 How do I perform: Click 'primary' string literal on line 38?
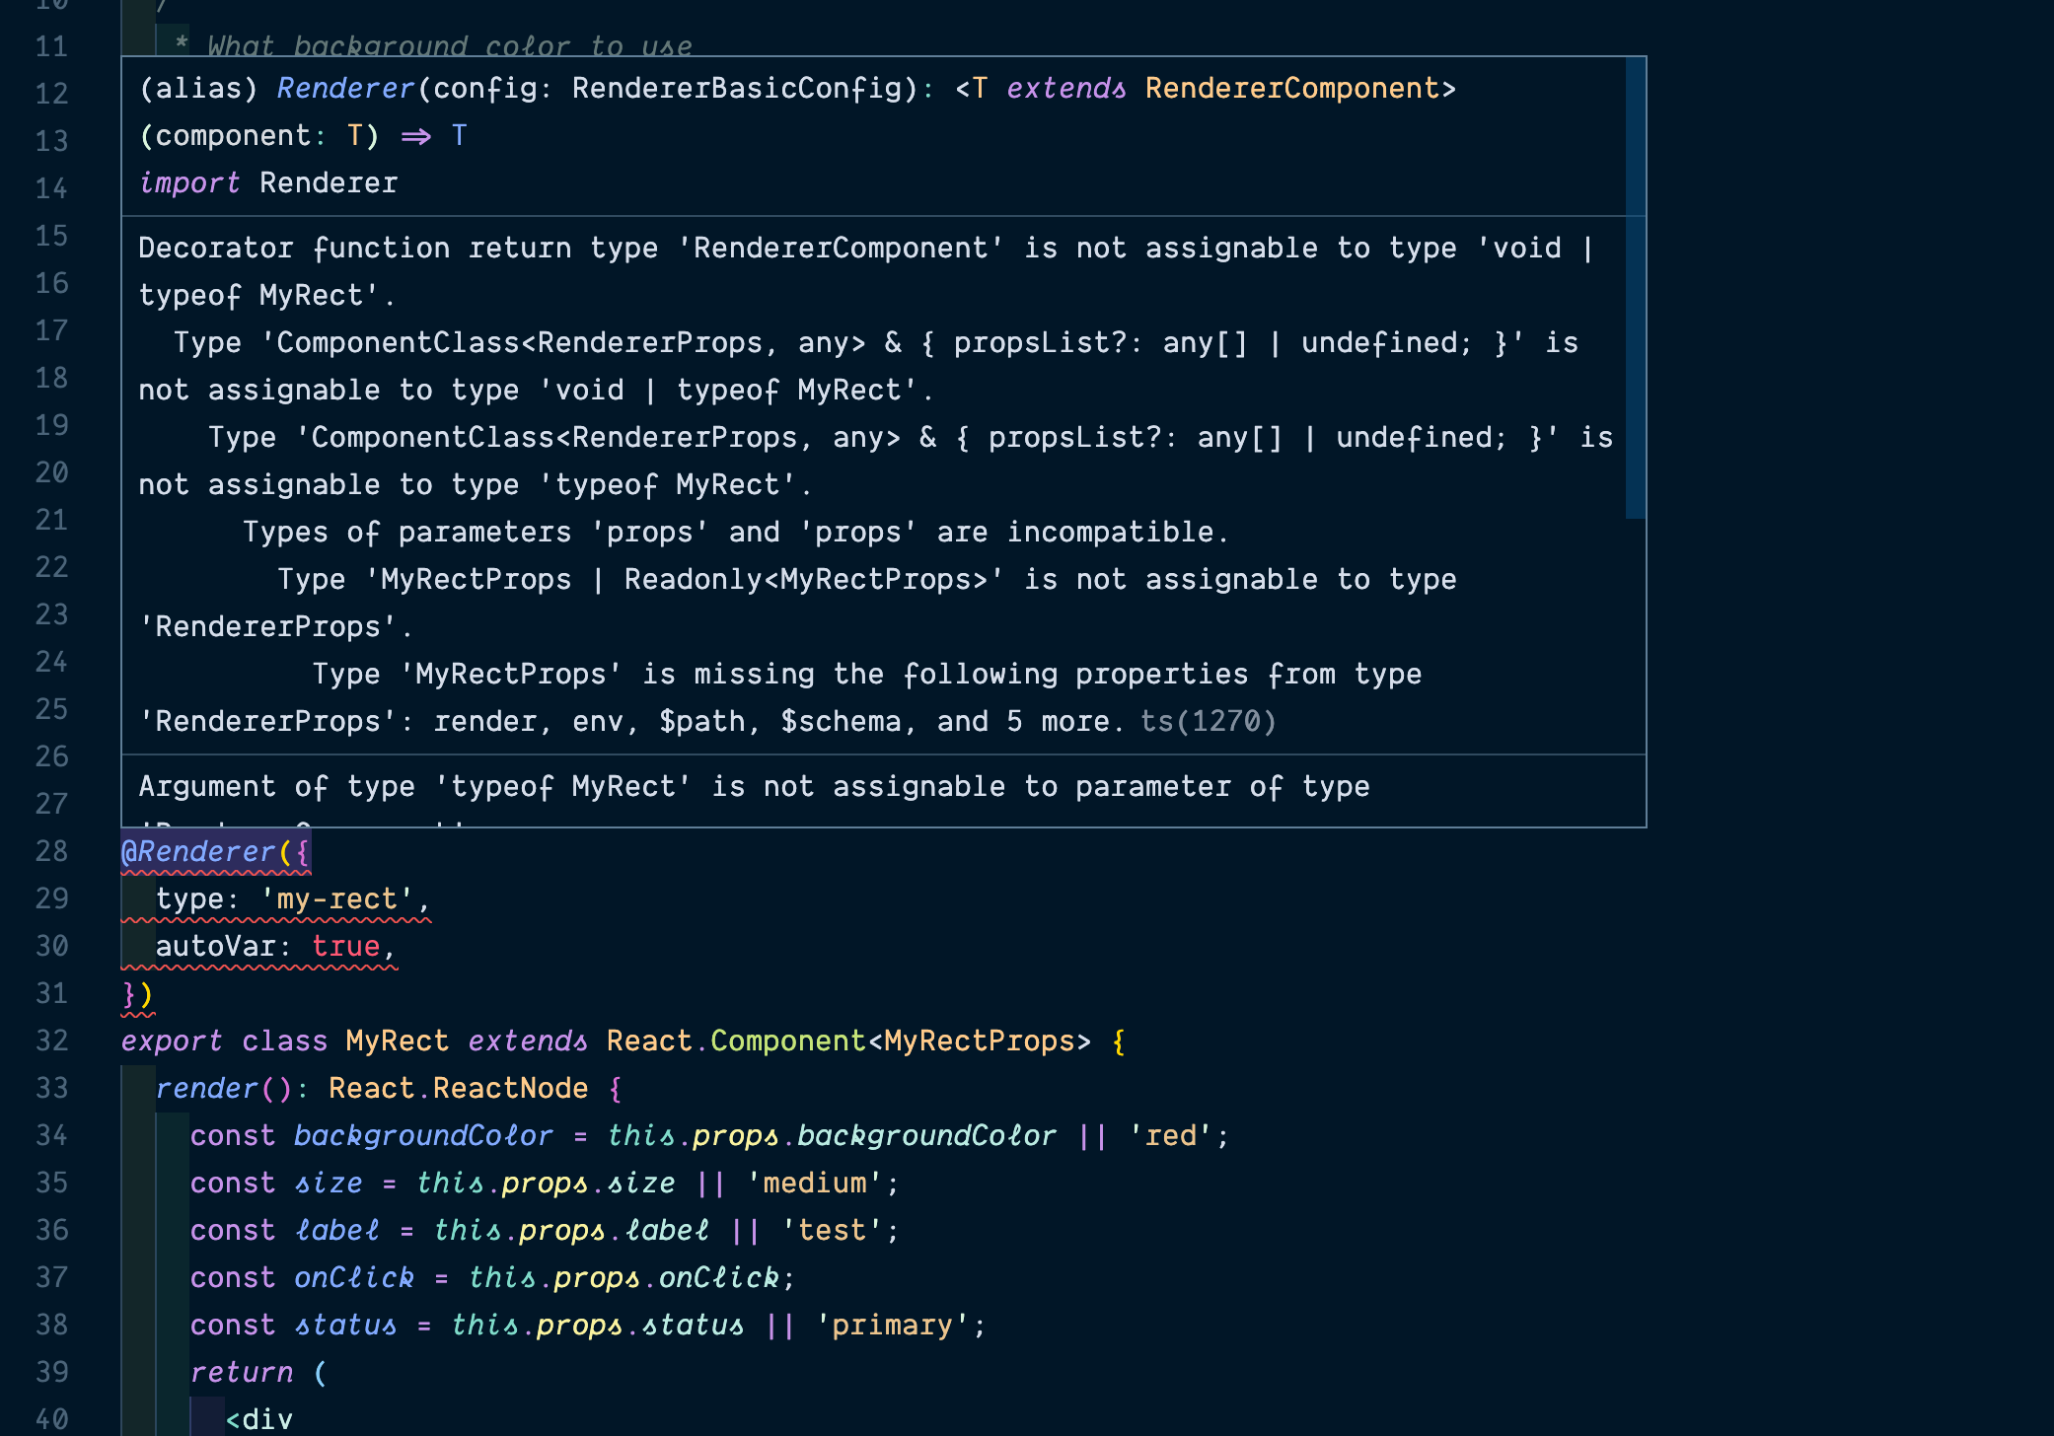tap(893, 1326)
